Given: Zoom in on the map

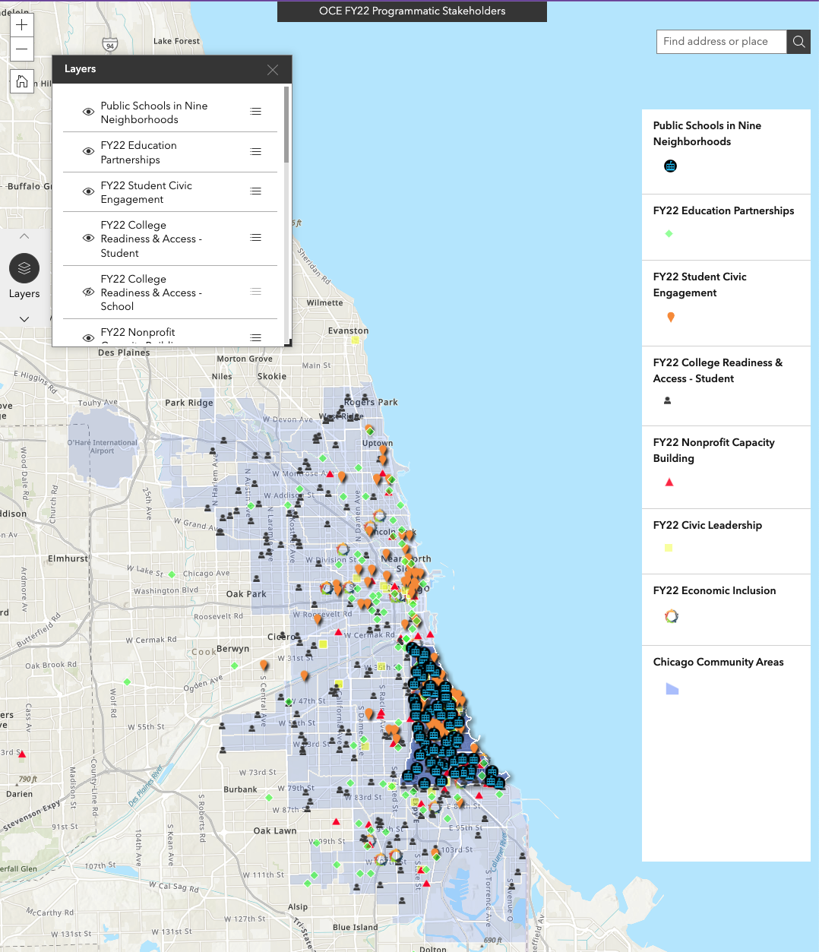Looking at the screenshot, I should (x=22, y=25).
